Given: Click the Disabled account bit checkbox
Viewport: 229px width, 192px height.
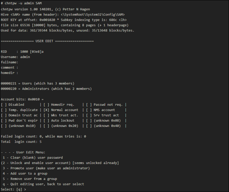Looking at the screenshot, I should 4,105.
